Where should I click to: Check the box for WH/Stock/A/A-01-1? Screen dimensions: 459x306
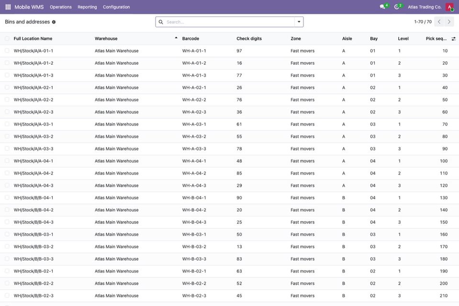click(x=7, y=51)
